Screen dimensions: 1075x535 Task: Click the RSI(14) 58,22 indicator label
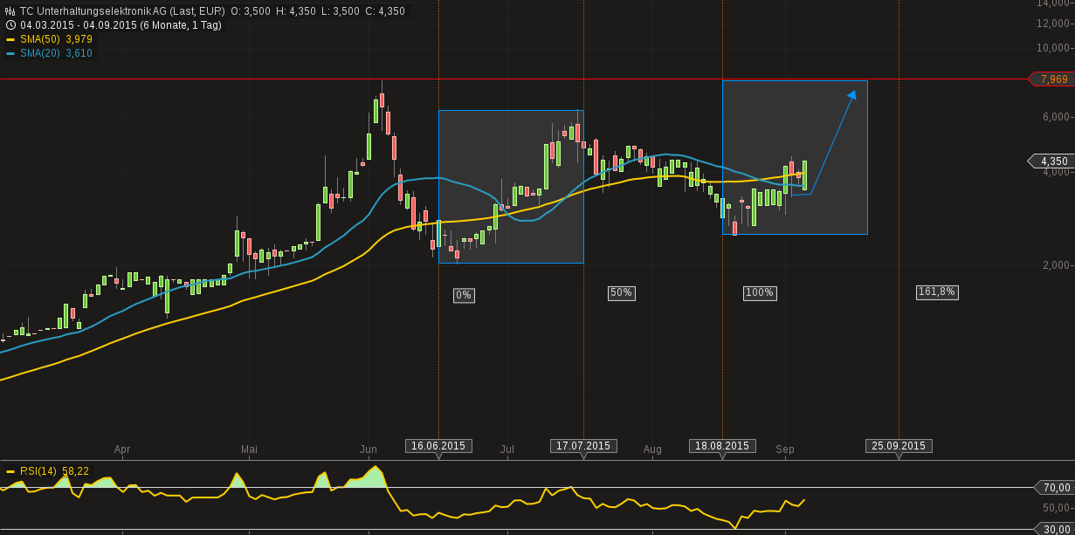coord(54,471)
